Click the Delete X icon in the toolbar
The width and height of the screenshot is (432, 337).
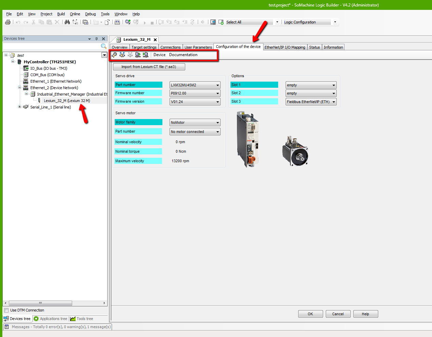pyautogui.click(x=57, y=22)
